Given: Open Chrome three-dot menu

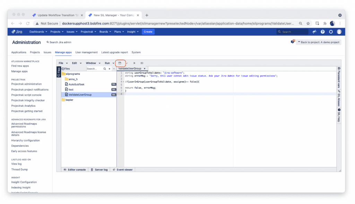Looking at the screenshot, I should pyautogui.click(x=340, y=23).
